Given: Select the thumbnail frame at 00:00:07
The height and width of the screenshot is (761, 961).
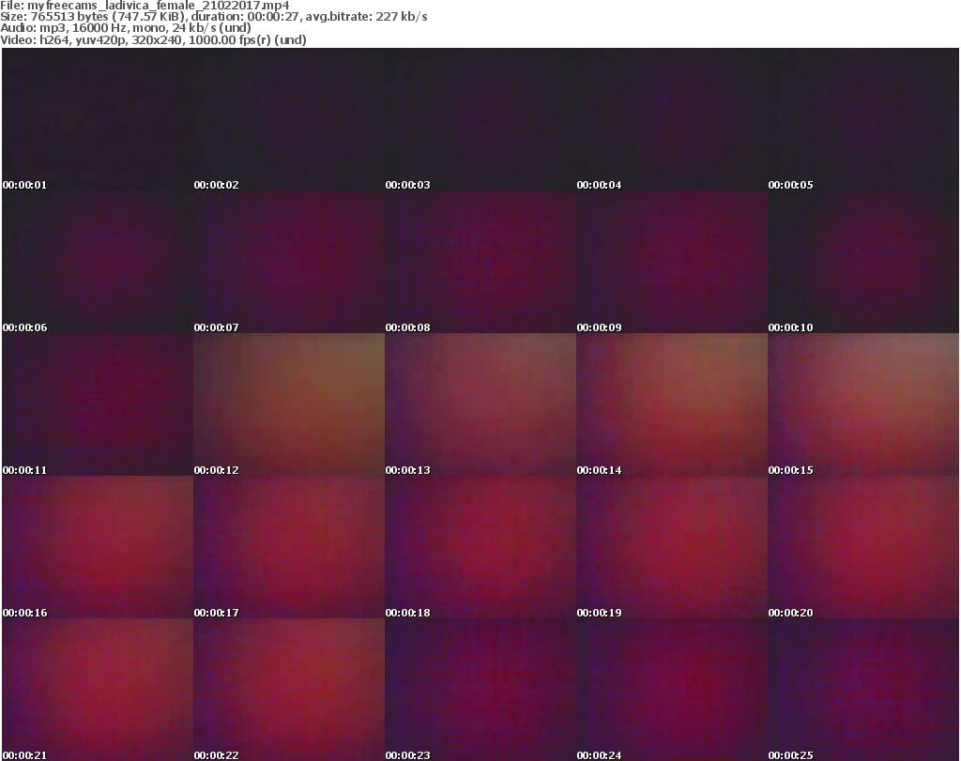Looking at the screenshot, I should click(289, 262).
